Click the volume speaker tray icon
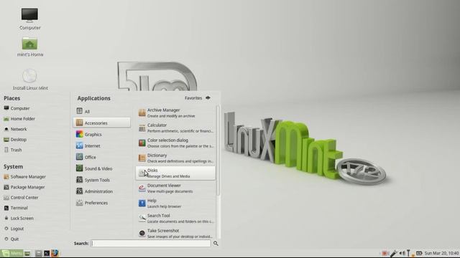 pyautogui.click(x=402, y=253)
